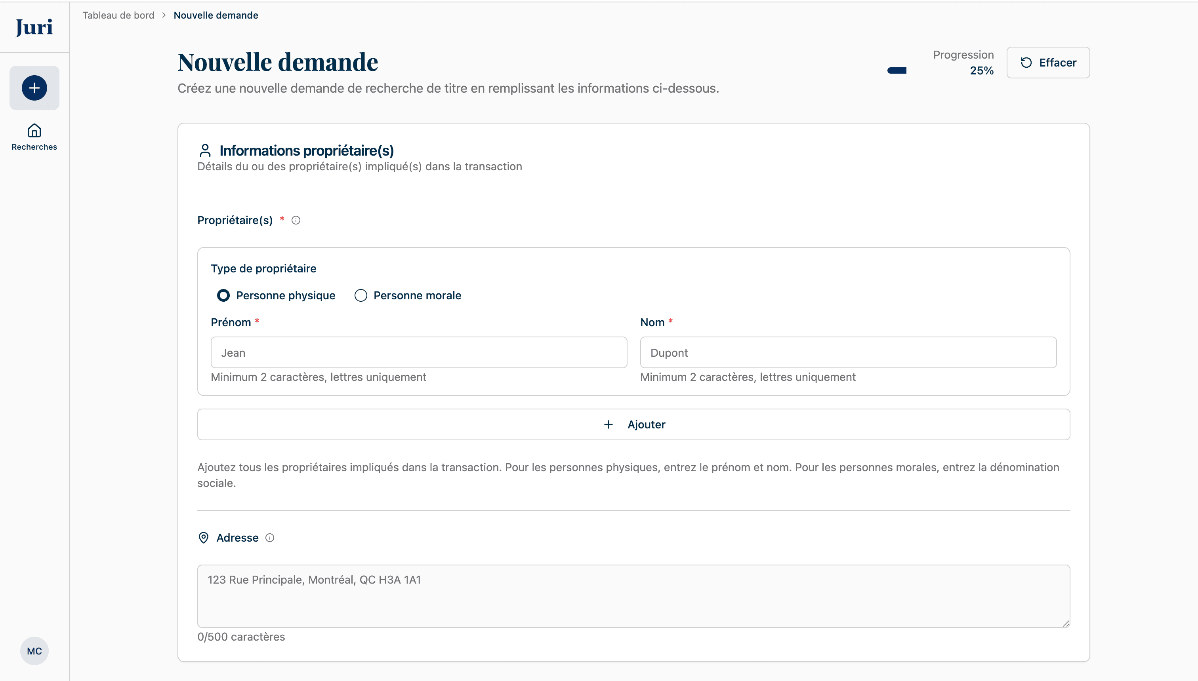Screen dimensions: 1198x681
Task: Click the Effacer button to clear the form
Action: point(1048,62)
